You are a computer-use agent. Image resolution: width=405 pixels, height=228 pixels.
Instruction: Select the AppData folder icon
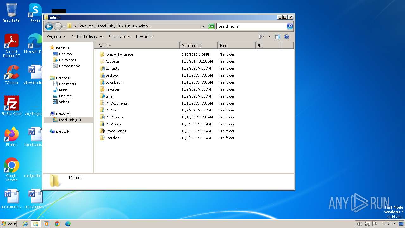102,61
